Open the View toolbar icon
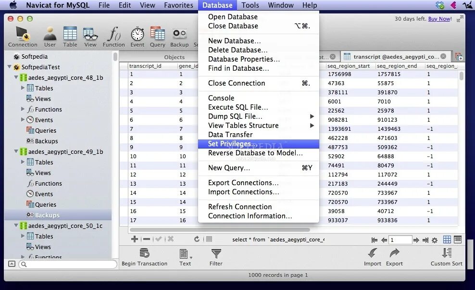Screen dimensions: 475x290 coord(90,37)
